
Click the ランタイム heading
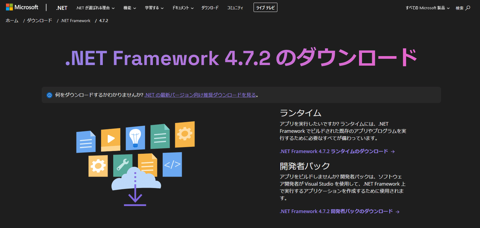point(300,113)
